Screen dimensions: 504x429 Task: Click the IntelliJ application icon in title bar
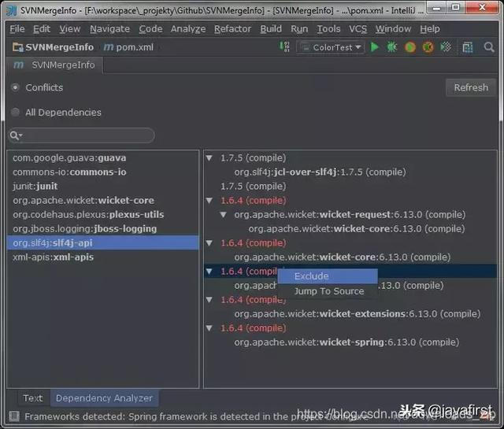coord(11,10)
